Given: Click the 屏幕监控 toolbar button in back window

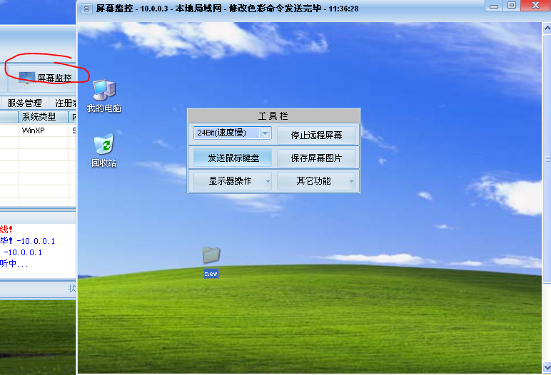Looking at the screenshot, I should point(46,78).
